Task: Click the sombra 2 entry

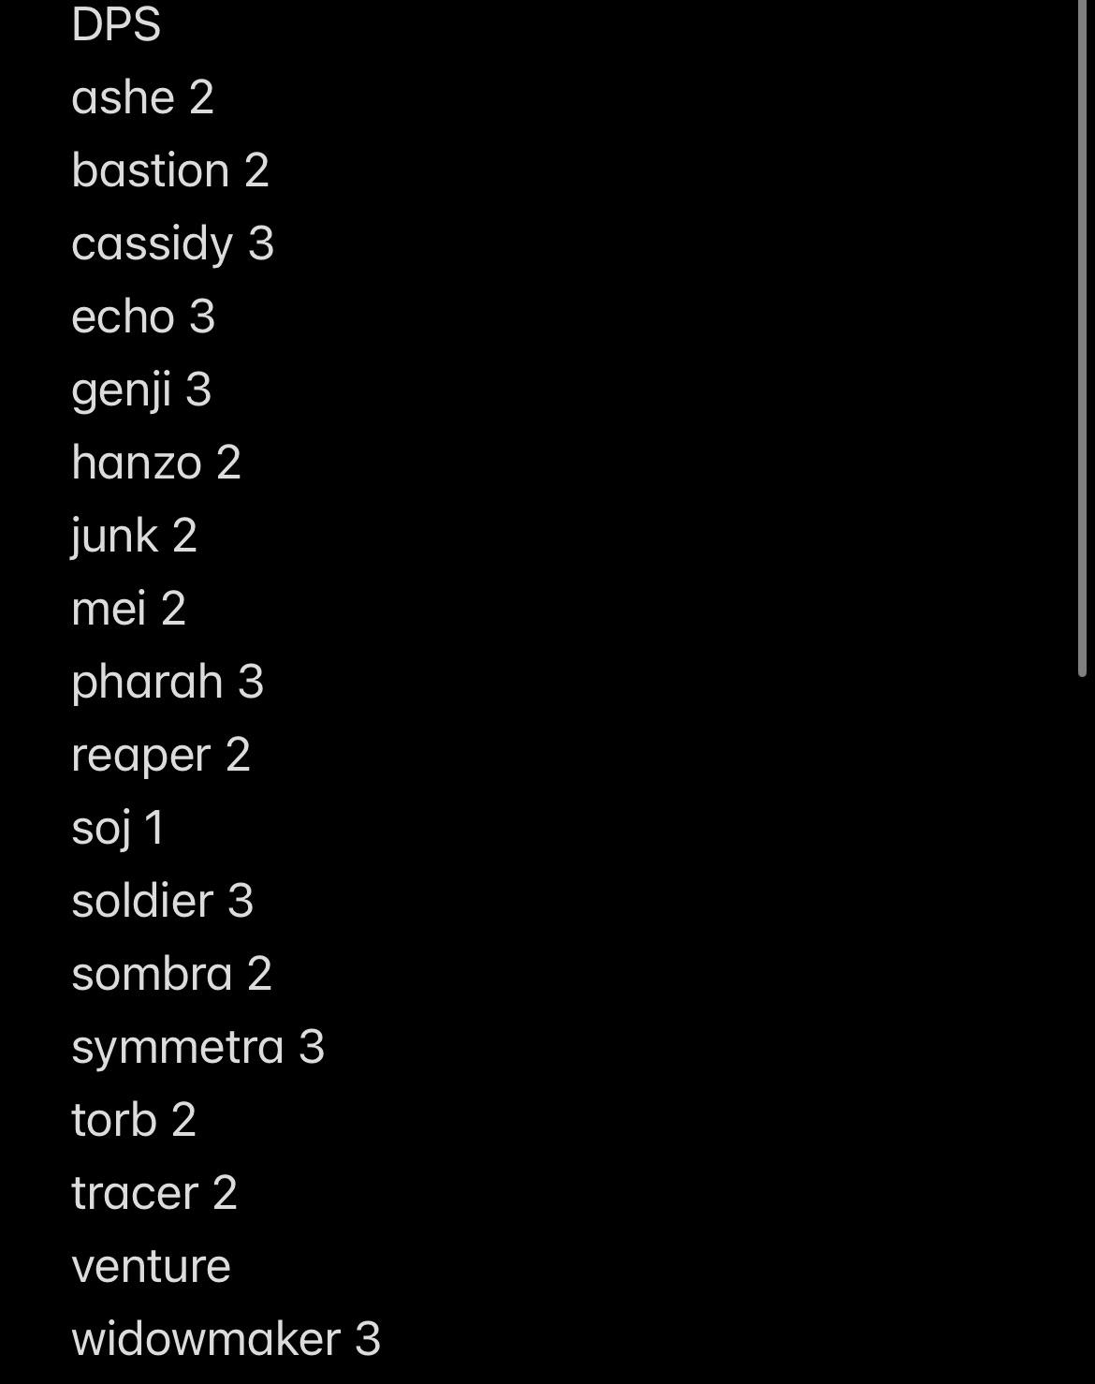Action: 171,974
